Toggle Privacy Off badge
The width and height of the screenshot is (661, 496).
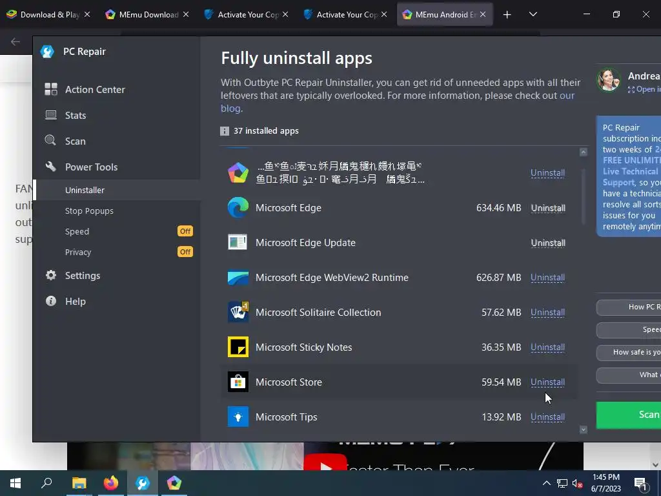coord(185,252)
